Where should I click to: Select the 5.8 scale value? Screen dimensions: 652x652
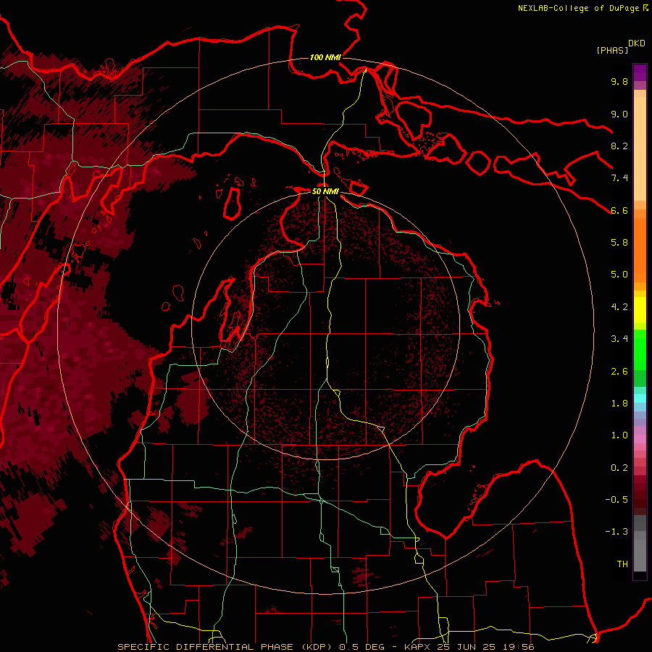(619, 243)
